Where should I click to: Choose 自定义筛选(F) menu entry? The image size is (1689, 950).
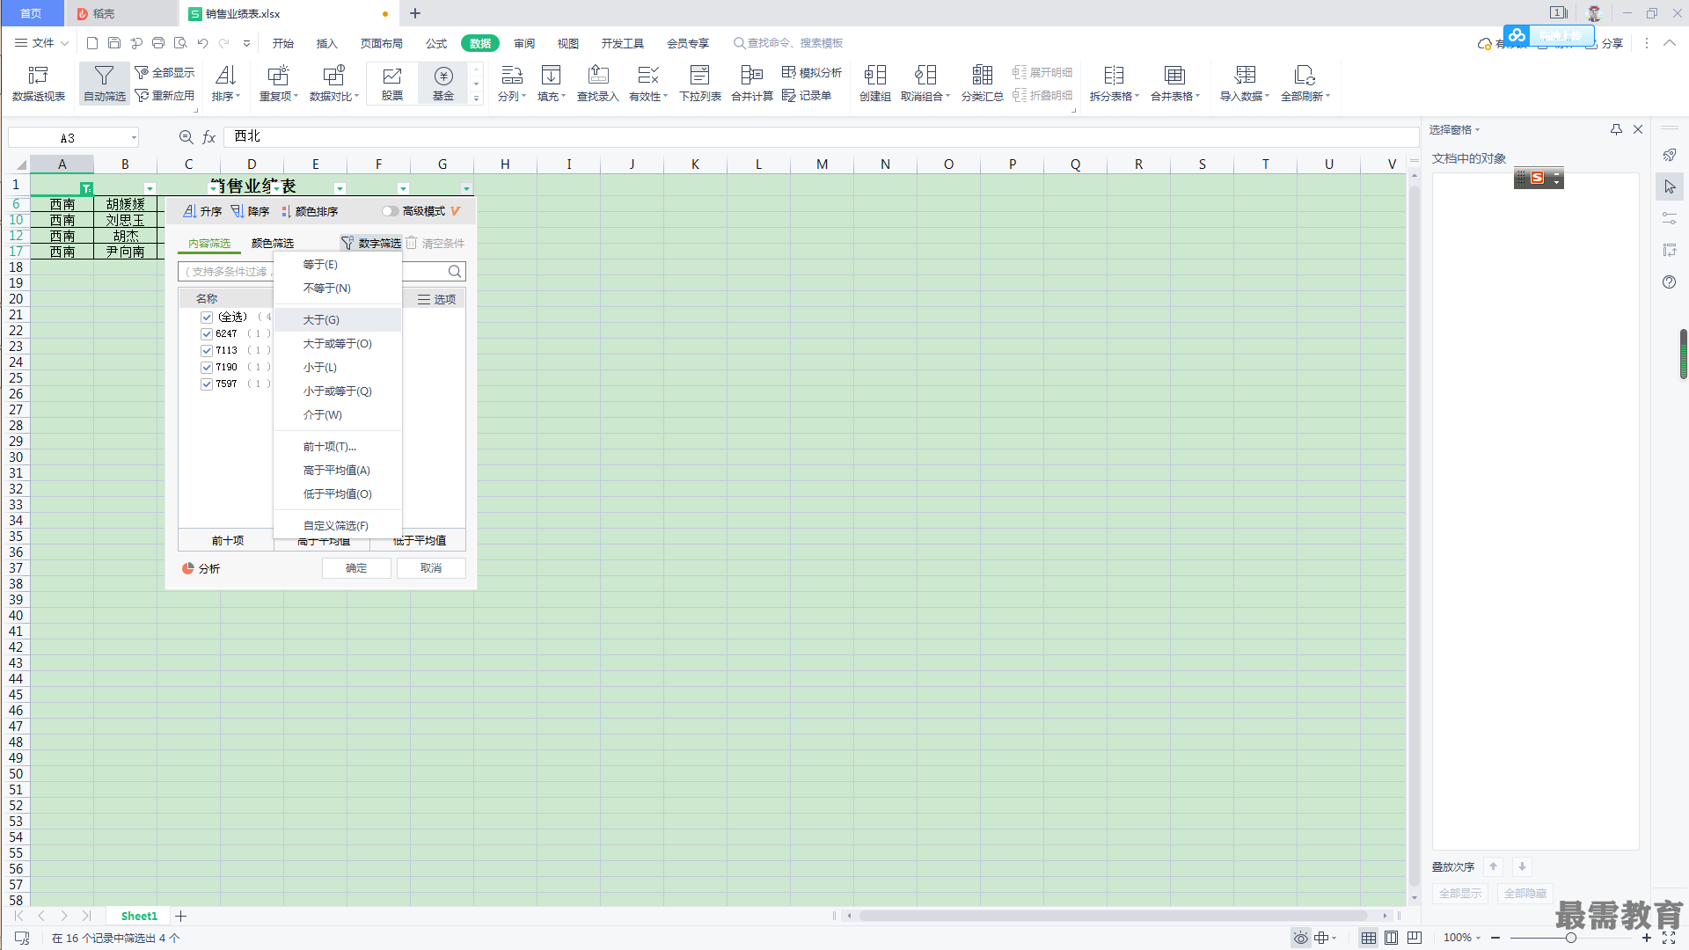(338, 525)
